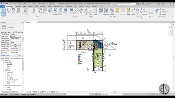Select the Wall tool in Build panel
Viewport: 175px width, 98px height.
click(9, 11)
